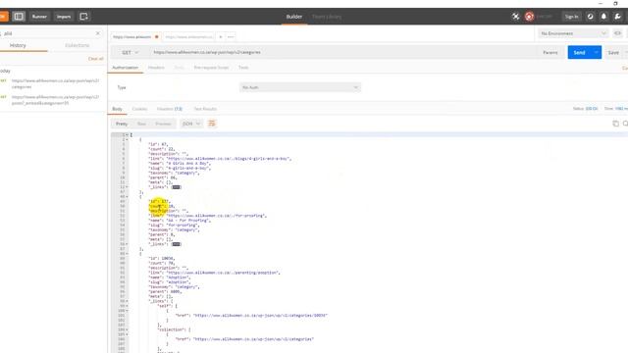Click the Save button
The height and width of the screenshot is (353, 628).
point(613,52)
